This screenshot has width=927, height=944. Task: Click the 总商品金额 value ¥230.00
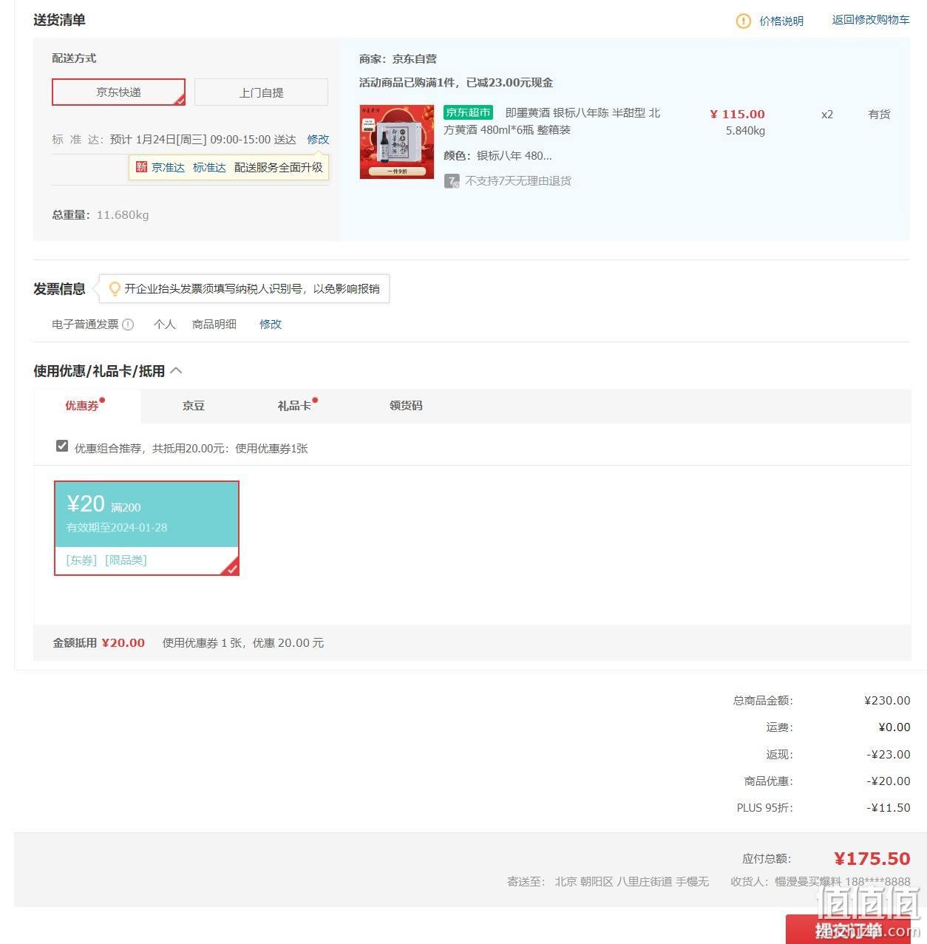(x=887, y=700)
